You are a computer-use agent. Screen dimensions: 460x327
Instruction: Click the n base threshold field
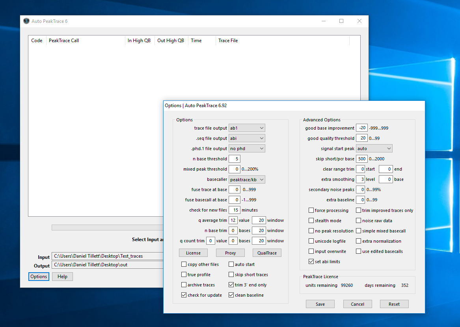235,159
